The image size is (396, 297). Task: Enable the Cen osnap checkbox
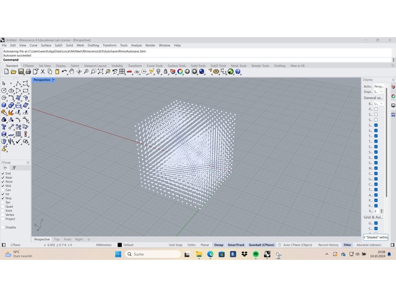tap(3, 190)
